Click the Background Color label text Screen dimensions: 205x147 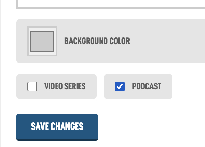coord(97,41)
